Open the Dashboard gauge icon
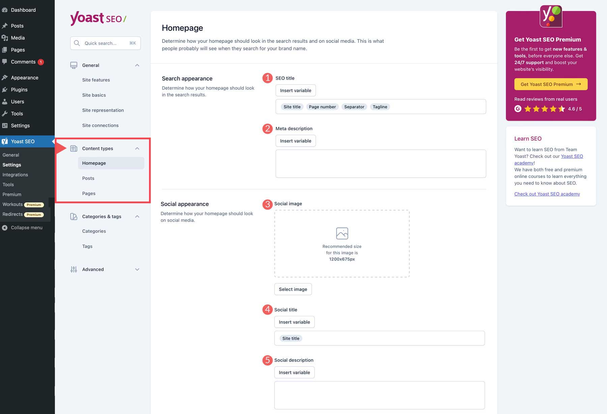 pyautogui.click(x=5, y=10)
